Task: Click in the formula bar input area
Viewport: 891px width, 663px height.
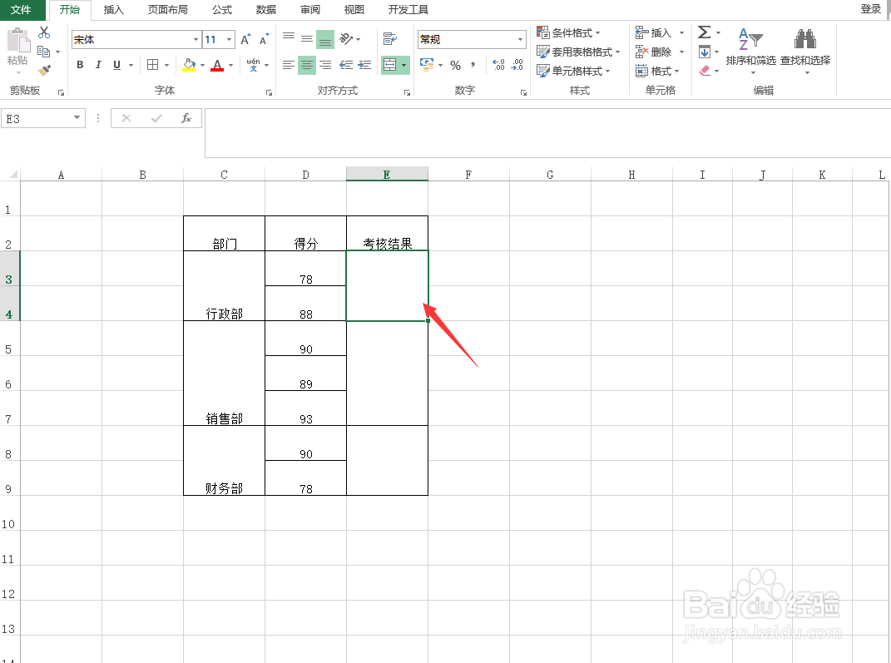Action: point(547,133)
